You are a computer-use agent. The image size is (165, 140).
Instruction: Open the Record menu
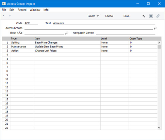point(22,10)
